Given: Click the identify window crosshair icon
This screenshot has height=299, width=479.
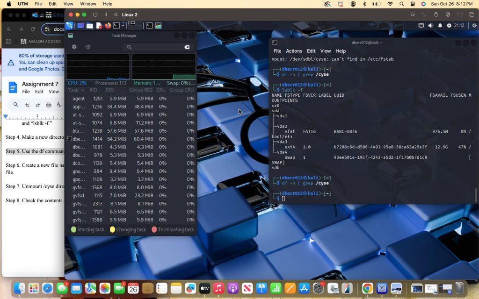Looking at the screenshot, I should (x=88, y=47).
